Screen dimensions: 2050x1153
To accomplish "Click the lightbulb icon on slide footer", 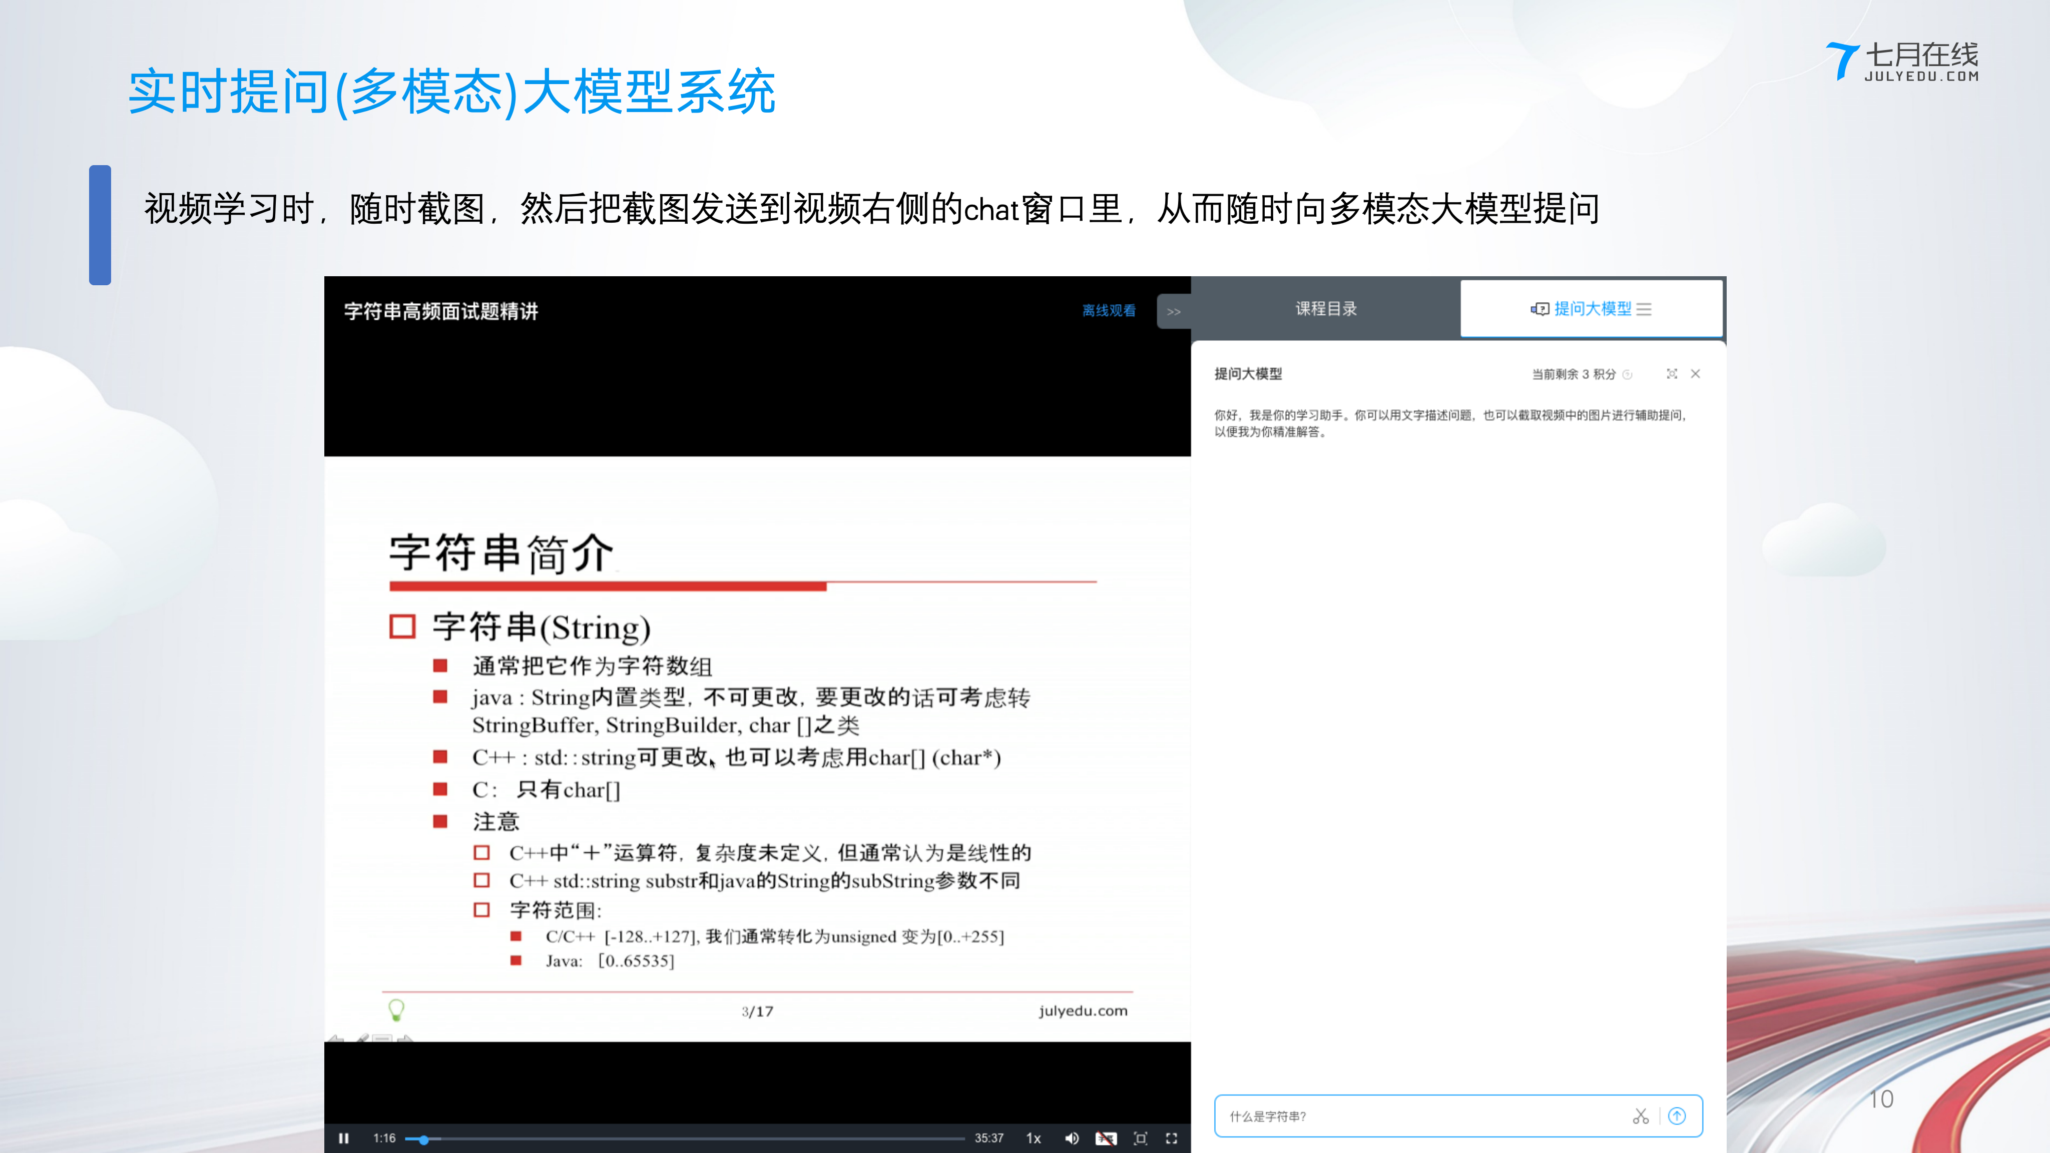I will (395, 1009).
